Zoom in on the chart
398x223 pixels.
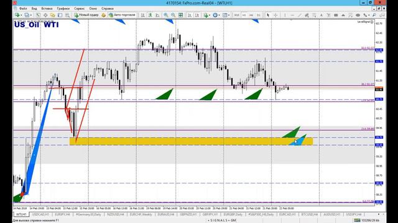click(166, 15)
